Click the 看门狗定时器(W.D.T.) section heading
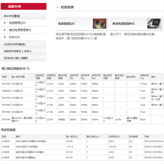The image size is (164, 164). click(x=16, y=69)
